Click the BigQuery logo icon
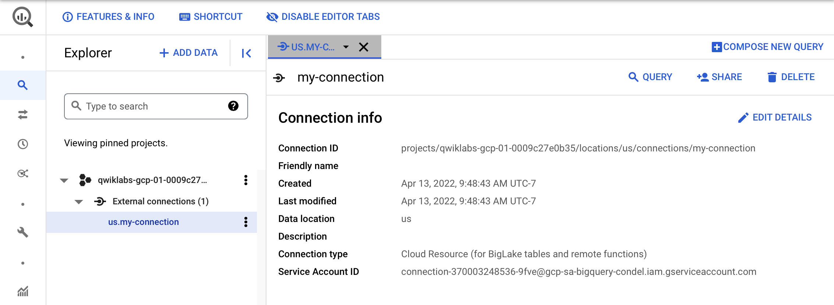 [23, 17]
